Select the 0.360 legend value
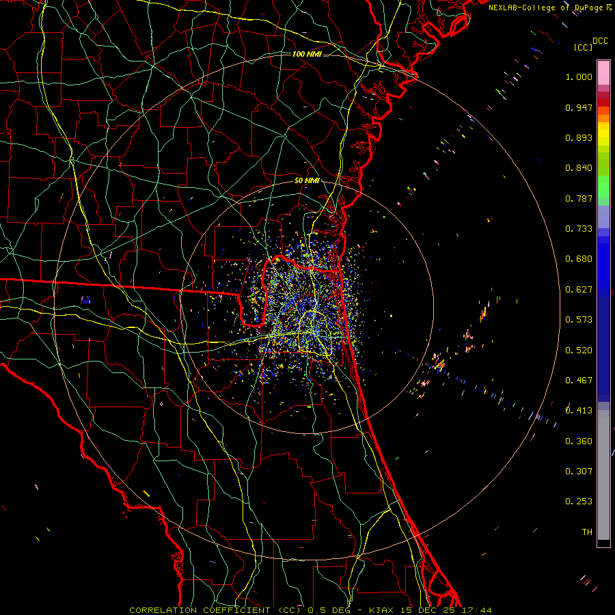Screen dimensions: 615x615 (x=579, y=441)
